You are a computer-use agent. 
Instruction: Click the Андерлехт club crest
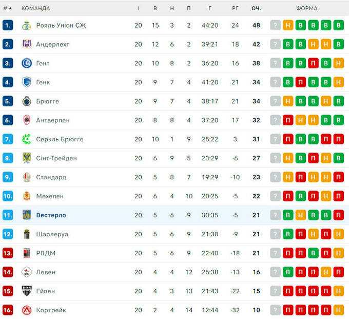(27, 44)
